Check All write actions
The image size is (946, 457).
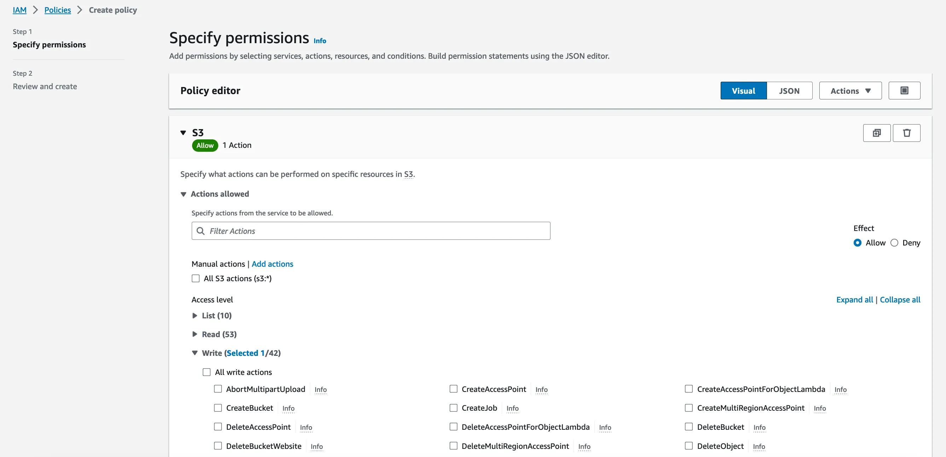[x=207, y=372]
